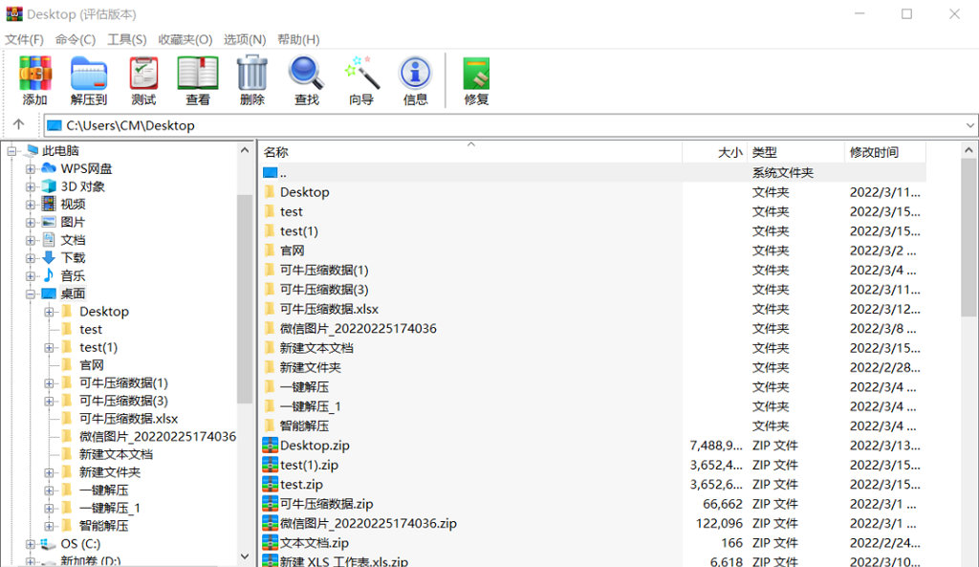This screenshot has width=979, height=567.
Task: Click size 7,488,9... of Desktop.zip
Action: (x=716, y=446)
